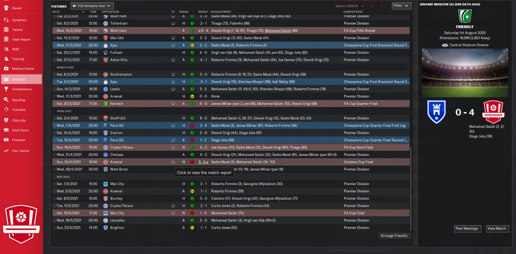Viewport: 516px width, 254px height.
Task: Click the Dinamo Moscow blue crest in match panel
Action: click(x=436, y=112)
